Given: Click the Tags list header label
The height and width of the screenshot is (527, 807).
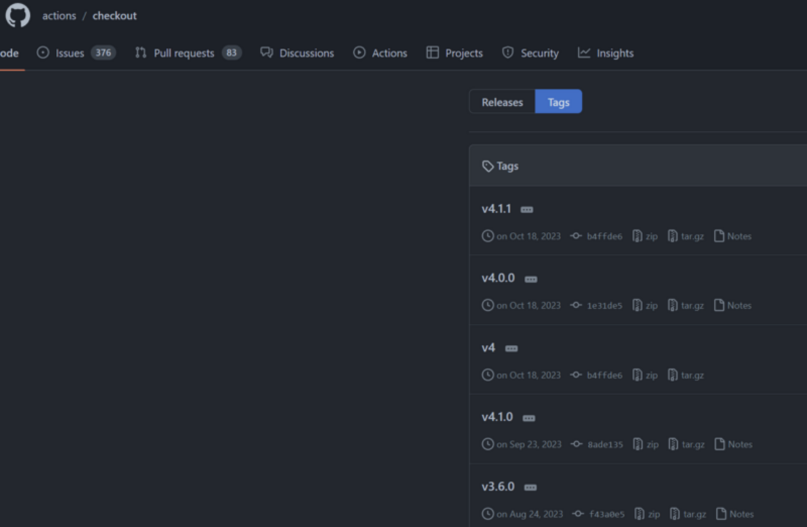Looking at the screenshot, I should pyautogui.click(x=500, y=166).
